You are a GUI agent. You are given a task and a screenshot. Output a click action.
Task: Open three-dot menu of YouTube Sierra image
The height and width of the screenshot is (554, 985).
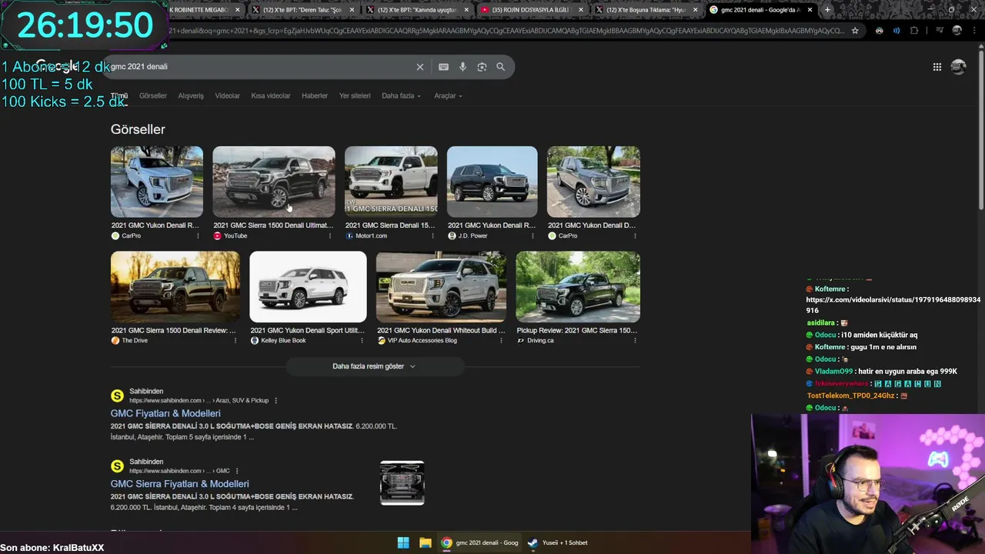330,236
